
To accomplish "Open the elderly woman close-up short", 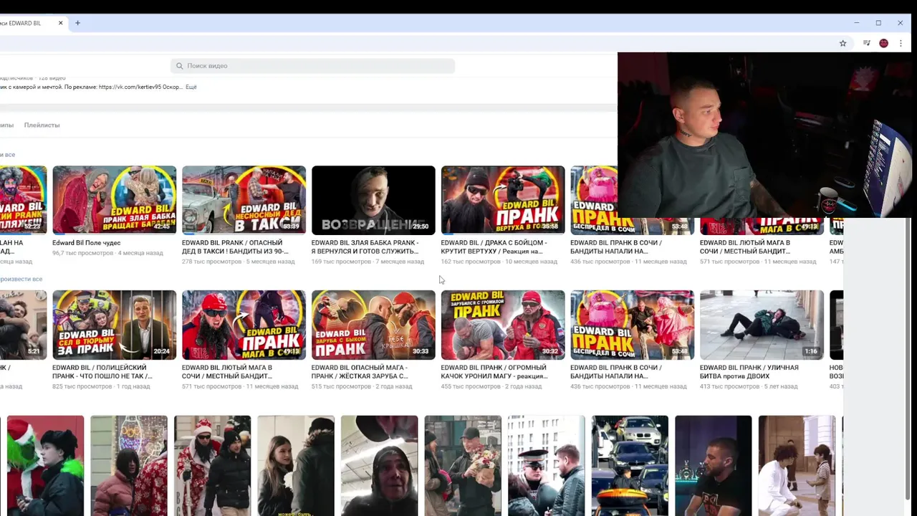I will (x=380, y=466).
